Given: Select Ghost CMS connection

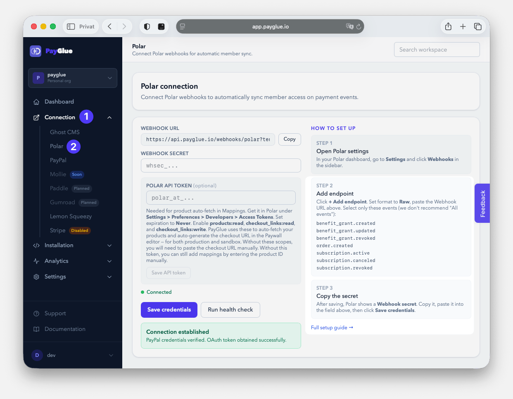Looking at the screenshot, I should click(x=65, y=132).
